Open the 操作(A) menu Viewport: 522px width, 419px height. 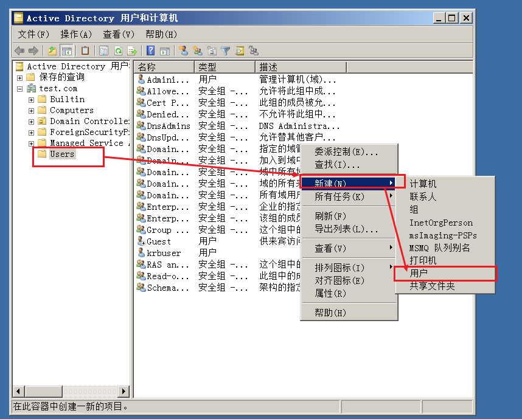76,34
